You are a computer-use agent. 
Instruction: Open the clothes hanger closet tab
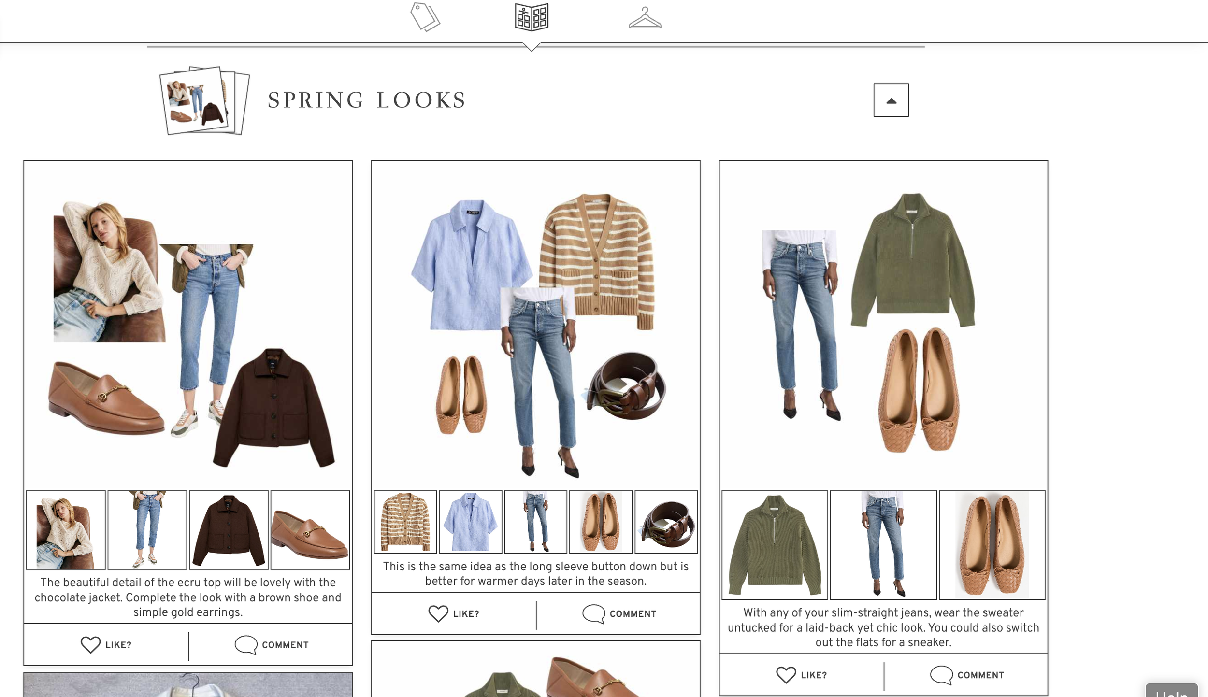pos(645,18)
